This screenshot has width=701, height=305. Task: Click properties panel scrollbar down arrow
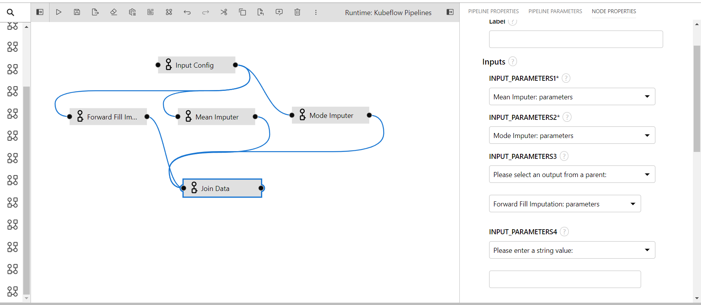[x=697, y=298]
